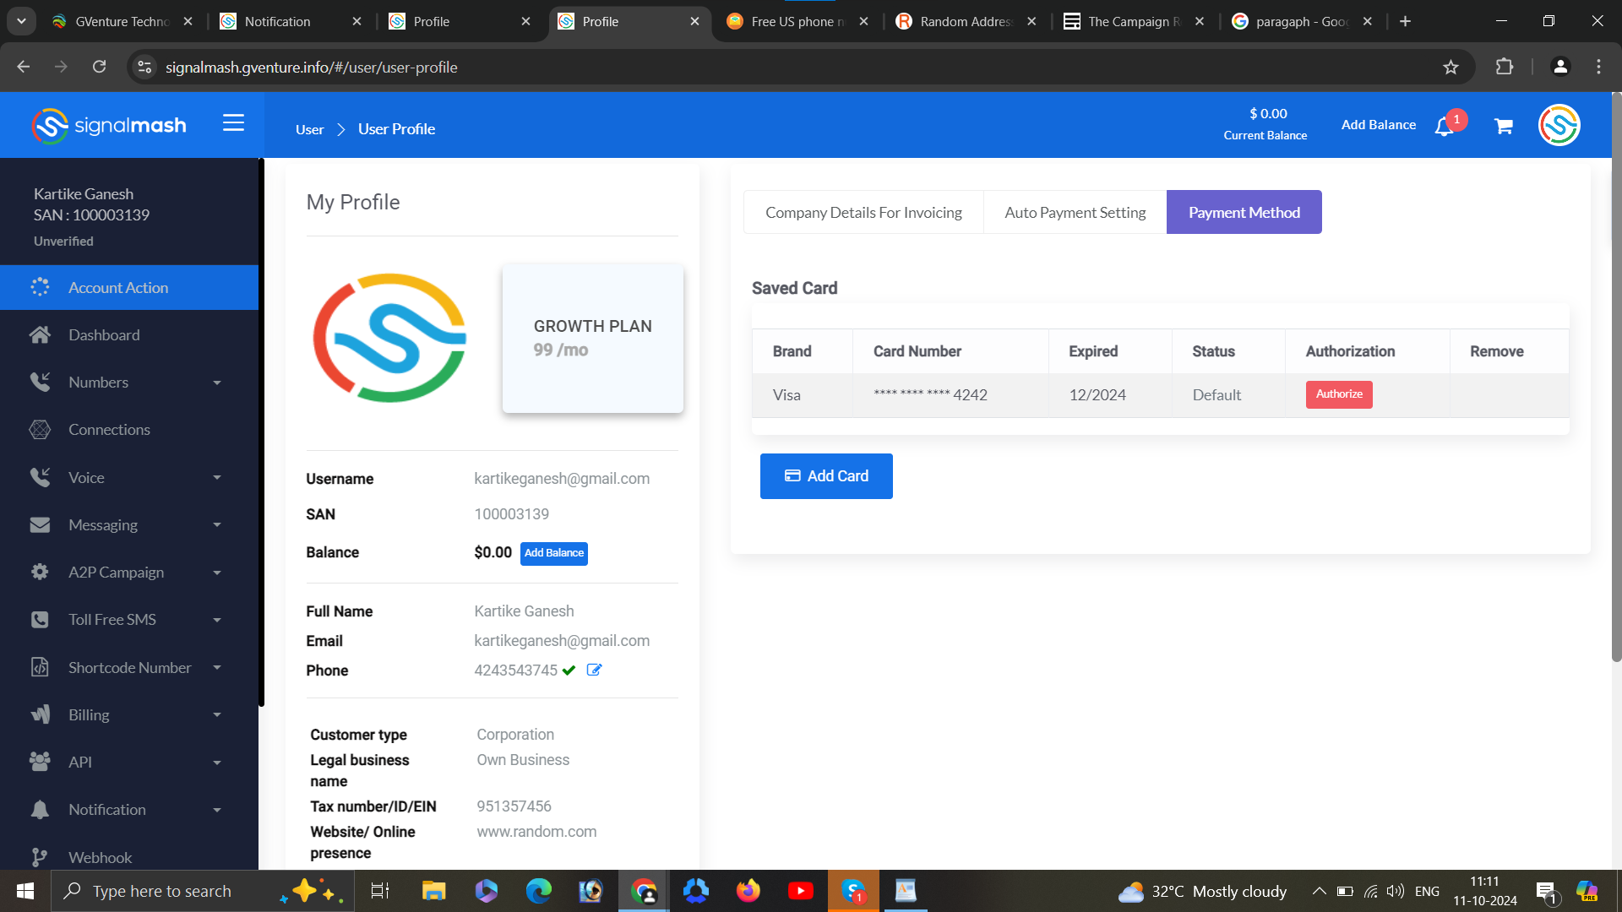Expand the Numbers submenu arrow

pyautogui.click(x=217, y=383)
